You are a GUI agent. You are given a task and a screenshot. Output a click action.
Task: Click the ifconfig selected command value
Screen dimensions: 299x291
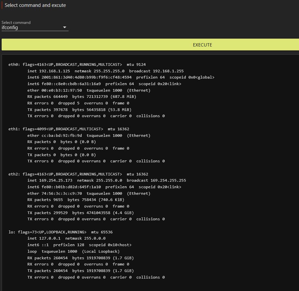click(x=10, y=27)
